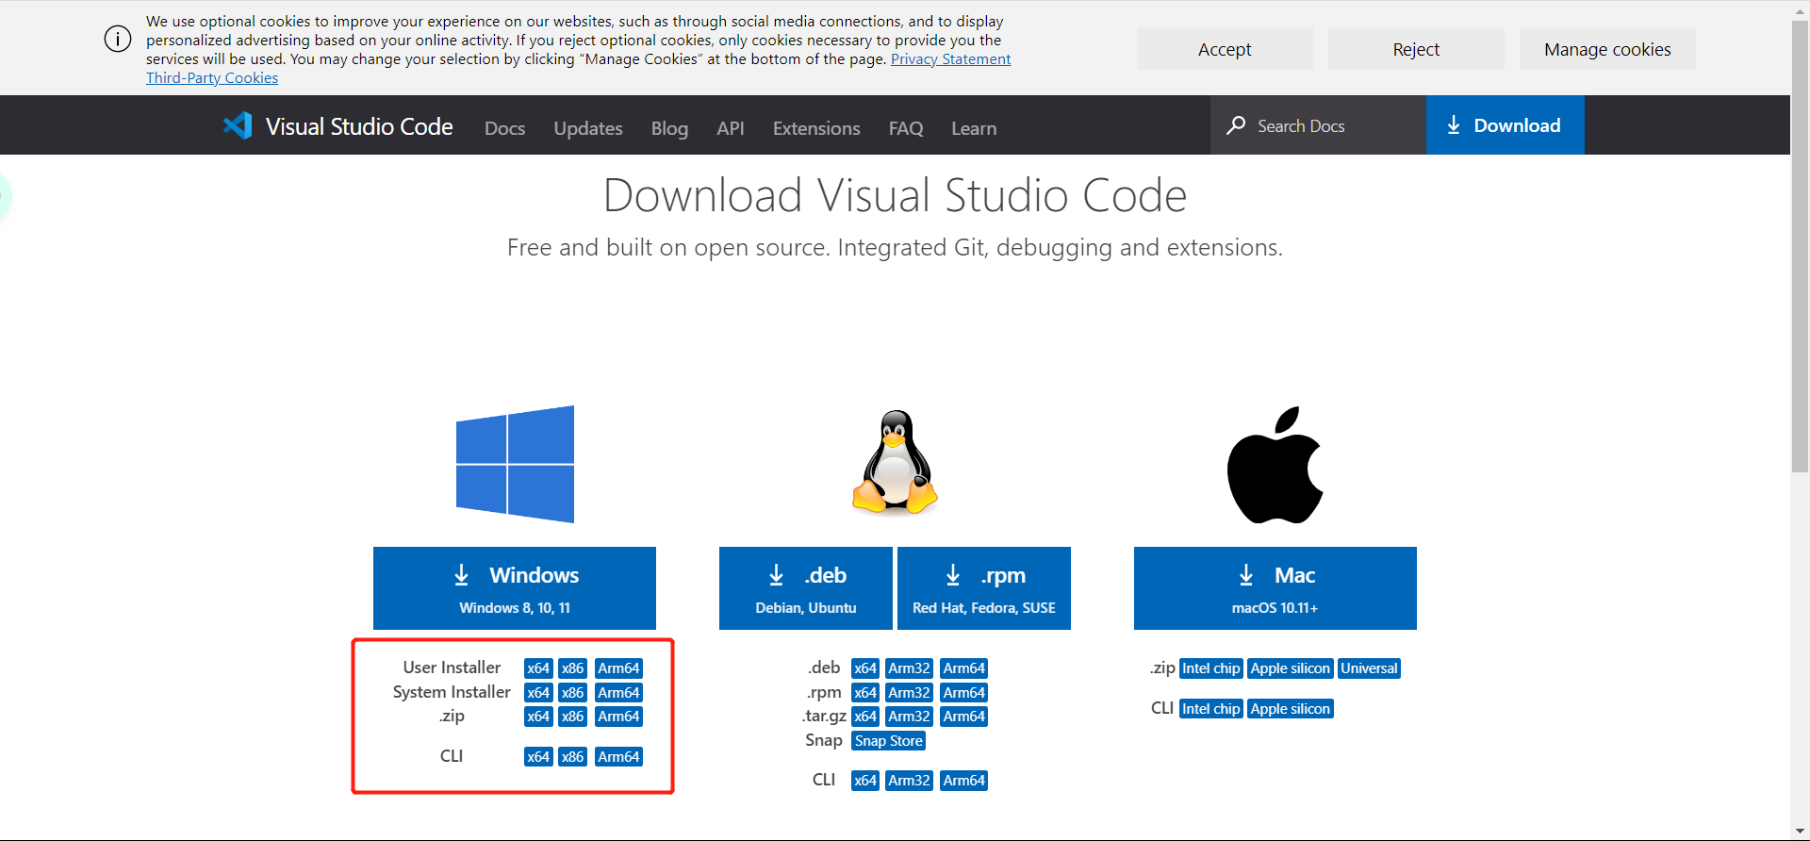Download the Linux .deb x64 package
This screenshot has height=841, width=1810.
click(865, 668)
